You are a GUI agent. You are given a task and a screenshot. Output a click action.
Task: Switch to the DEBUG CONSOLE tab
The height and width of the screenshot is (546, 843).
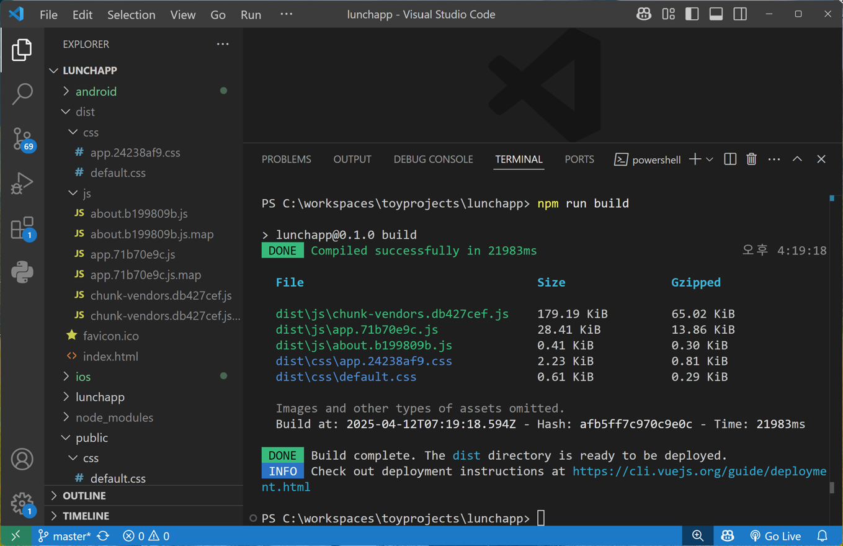[x=433, y=159]
